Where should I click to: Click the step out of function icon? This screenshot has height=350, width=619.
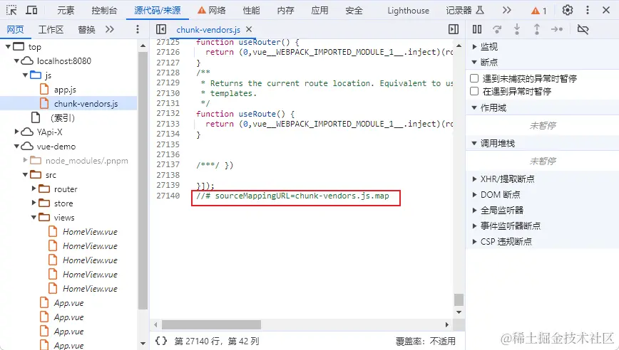[x=537, y=29]
